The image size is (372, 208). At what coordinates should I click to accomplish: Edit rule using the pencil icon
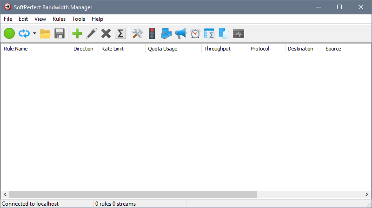(91, 33)
